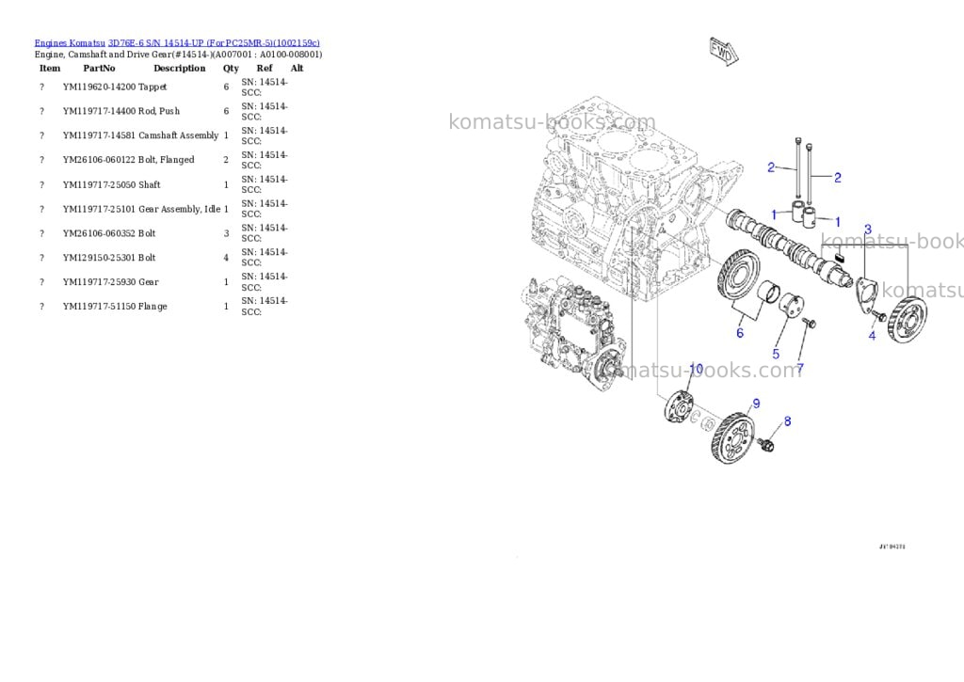Click diagram callout number 3
This screenshot has height=682, width=964.
point(867,230)
